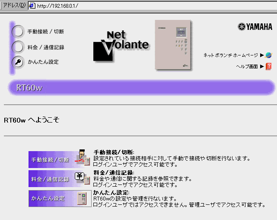Open the 料金 / 通信記録 sidebar link
The width and height of the screenshot is (277, 220).
[x=46, y=47]
